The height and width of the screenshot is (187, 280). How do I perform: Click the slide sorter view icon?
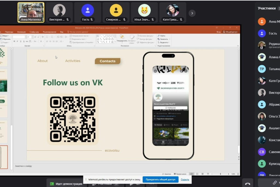197,174
